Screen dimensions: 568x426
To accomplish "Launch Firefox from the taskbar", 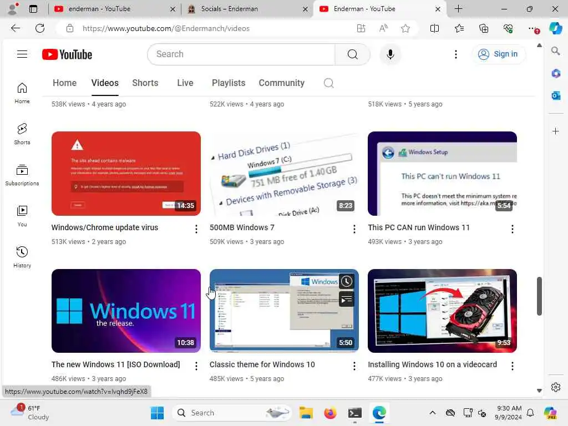I will tap(330, 413).
